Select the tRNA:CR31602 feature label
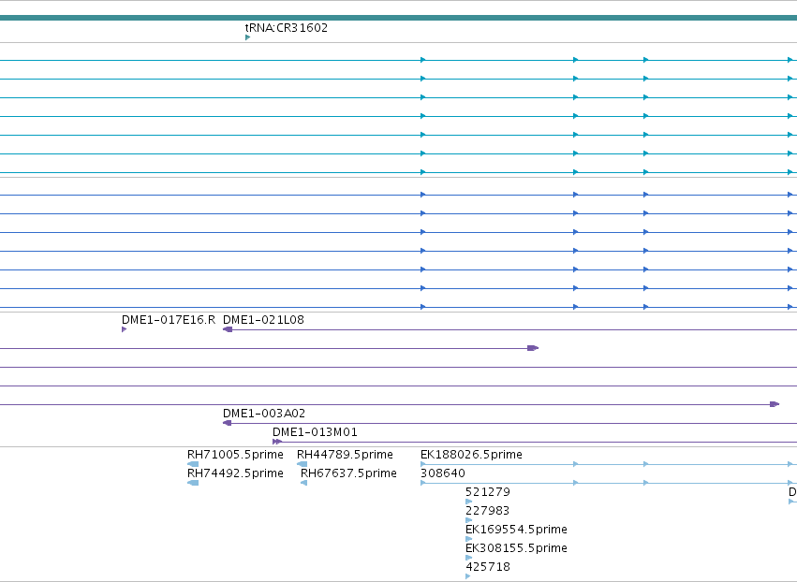Image resolution: width=797 pixels, height=582 pixels. (x=287, y=27)
